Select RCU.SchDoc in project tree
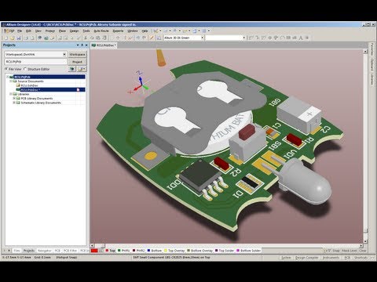The width and height of the screenshot is (377, 282). click(29, 85)
